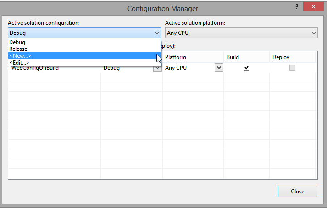Click the Platform column header

(x=193, y=57)
